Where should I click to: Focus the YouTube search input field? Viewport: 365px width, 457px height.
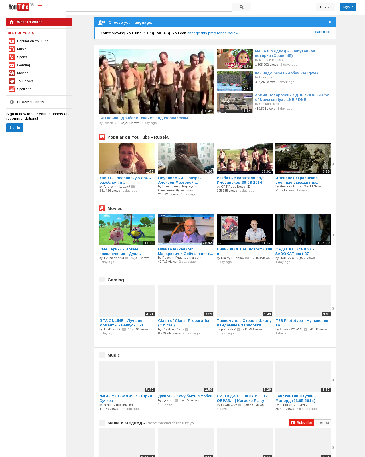pyautogui.click(x=149, y=7)
